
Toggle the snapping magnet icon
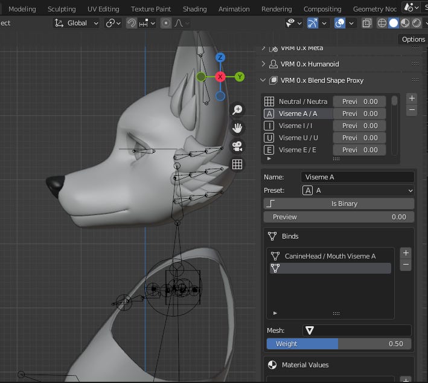[x=131, y=23]
